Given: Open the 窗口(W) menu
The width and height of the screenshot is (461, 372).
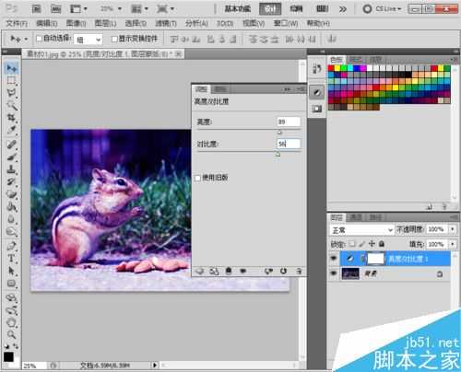Looking at the screenshot, I should click(x=286, y=23).
